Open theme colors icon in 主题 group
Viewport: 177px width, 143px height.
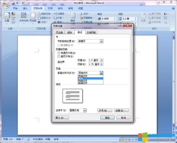click(14, 14)
